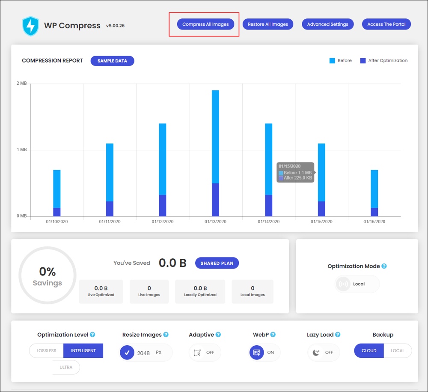Click the 01/16/2020 axis date label
The image size is (428, 392).
coord(374,221)
